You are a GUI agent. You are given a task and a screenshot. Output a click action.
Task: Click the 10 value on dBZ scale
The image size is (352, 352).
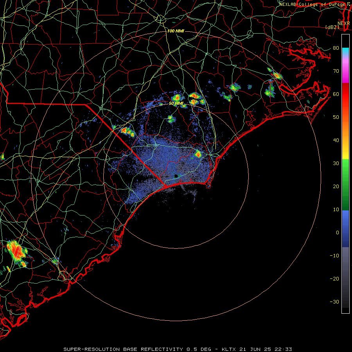336,210
